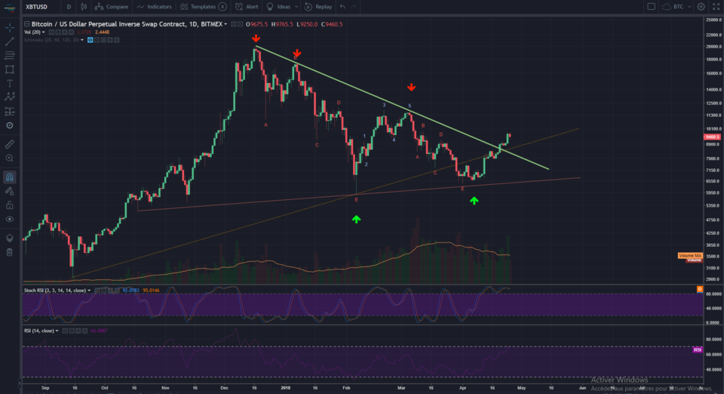Viewport: 724px width, 394px height.
Task: Click the circled D template shortcut
Action: tap(222, 7)
